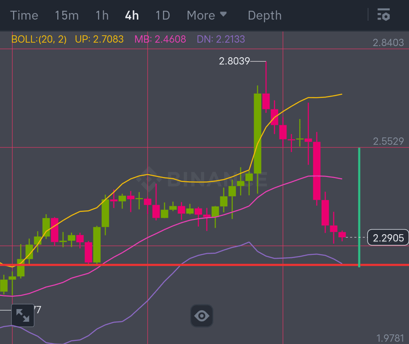The width and height of the screenshot is (409, 344).
Task: Open the More intervals dropdown
Action: click(x=206, y=15)
